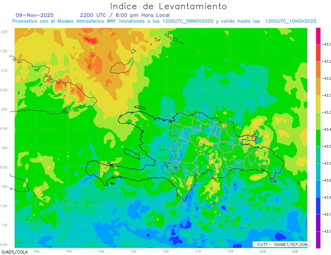This screenshot has width=331, height=255.
Task: Click the '2200 UTC / 6:00 pm Hora Local' time
Action: click(125, 15)
